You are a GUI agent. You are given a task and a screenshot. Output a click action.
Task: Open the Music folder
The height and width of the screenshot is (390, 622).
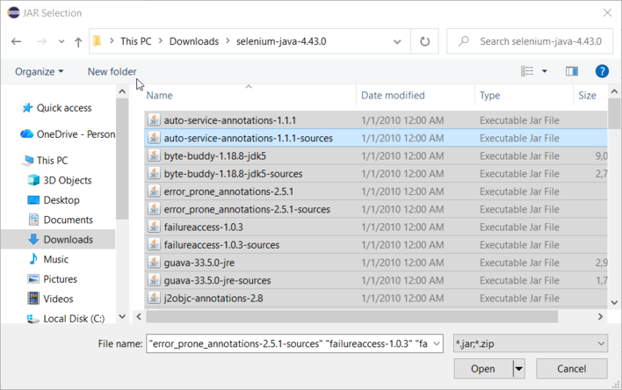point(55,259)
